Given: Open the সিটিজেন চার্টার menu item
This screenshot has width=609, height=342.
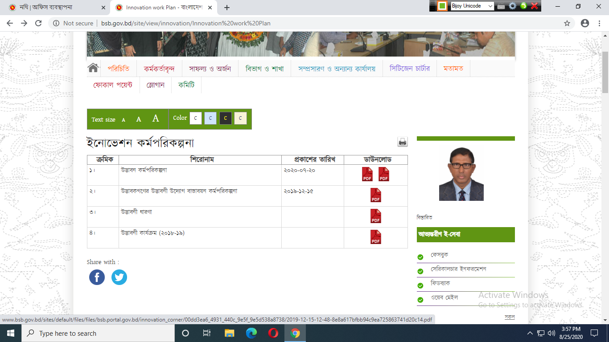Looking at the screenshot, I should pos(409,69).
